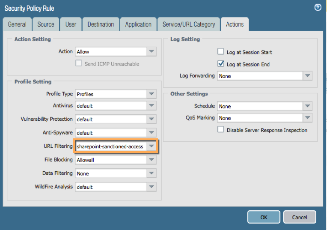Click the Cancel button
The image size is (327, 230).
tap(300, 217)
